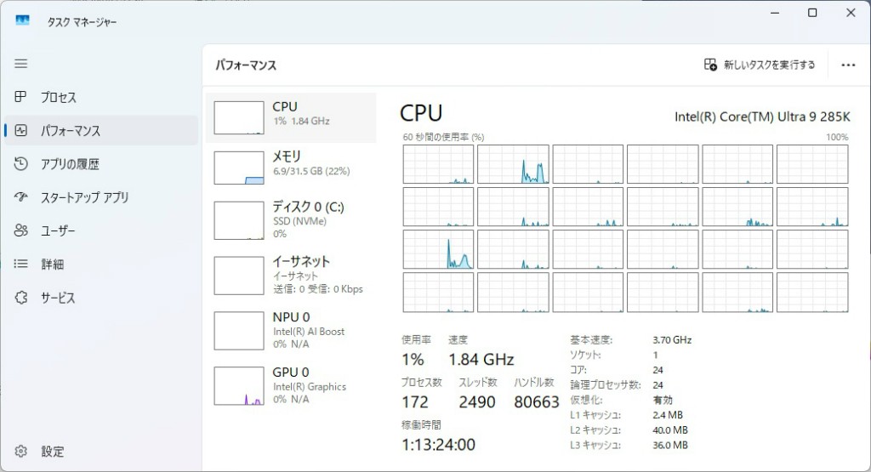Open the ユーザー people icon
This screenshot has height=472, width=871.
[20, 230]
